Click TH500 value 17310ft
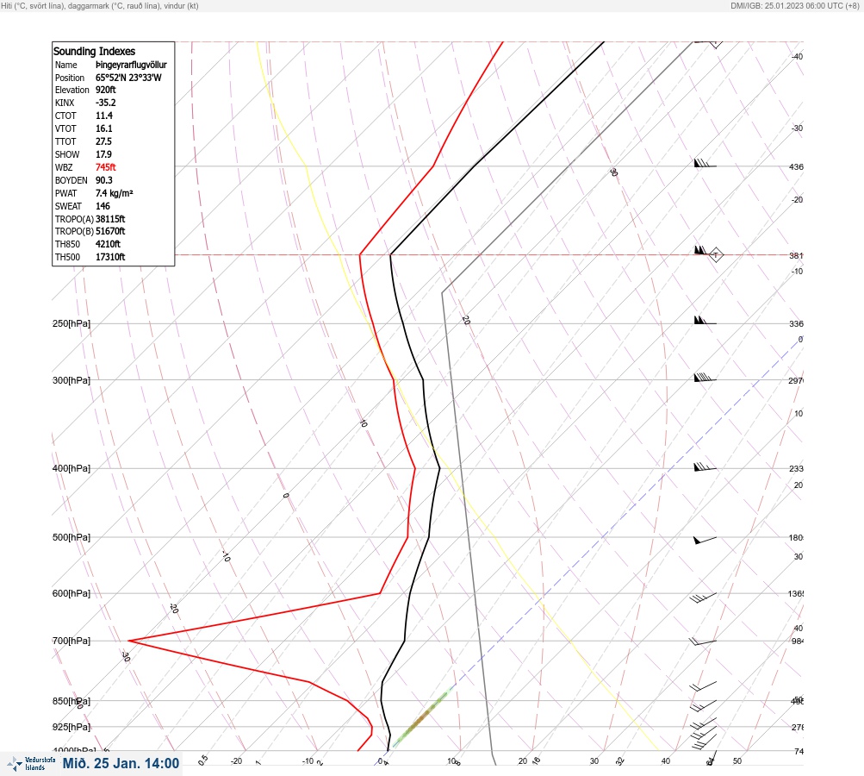Image resolution: width=864 pixels, height=776 pixels. tap(110, 257)
